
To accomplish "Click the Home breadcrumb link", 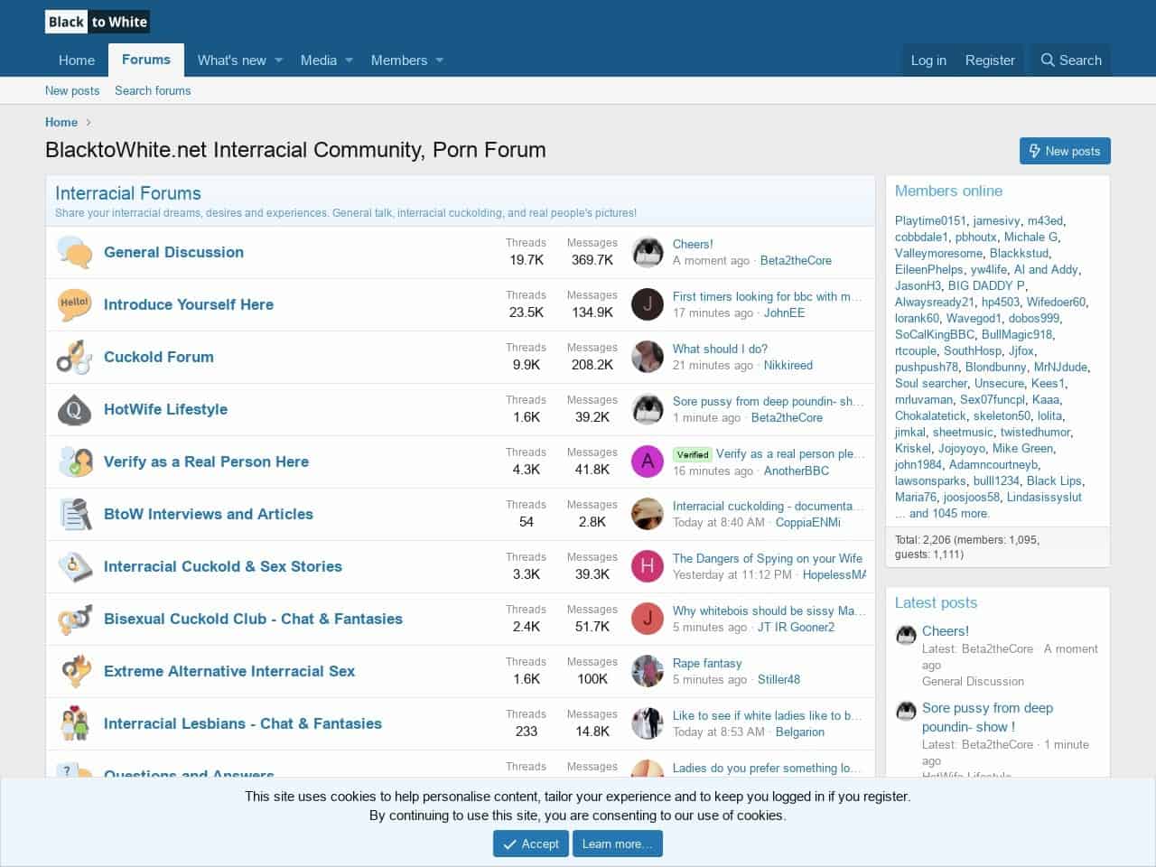I will 61,122.
